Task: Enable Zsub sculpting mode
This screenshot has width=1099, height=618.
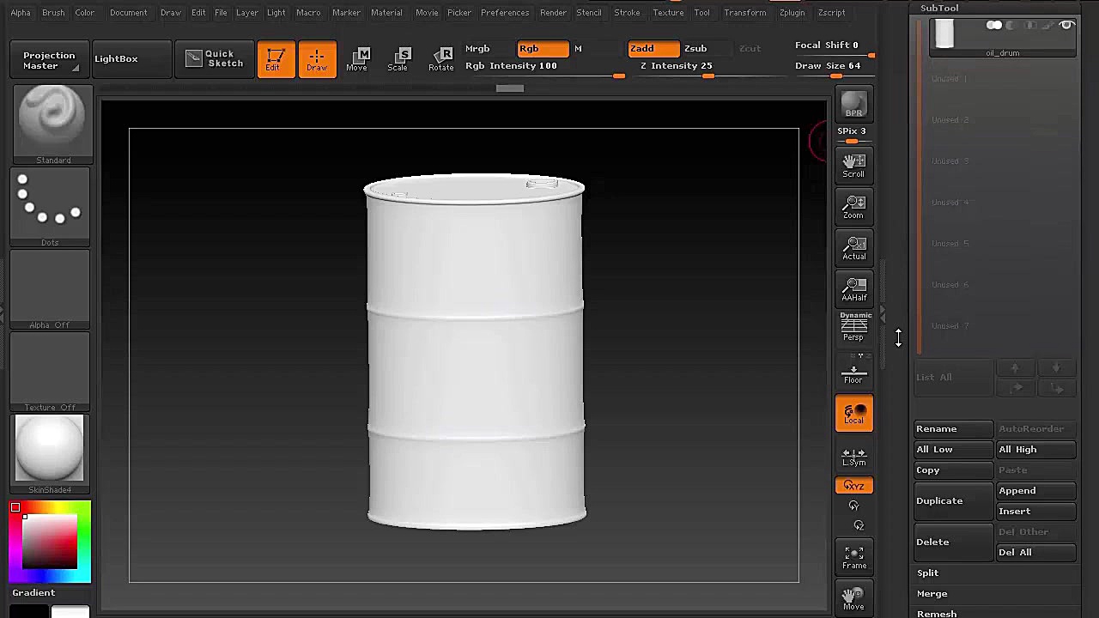Action: pyautogui.click(x=695, y=48)
